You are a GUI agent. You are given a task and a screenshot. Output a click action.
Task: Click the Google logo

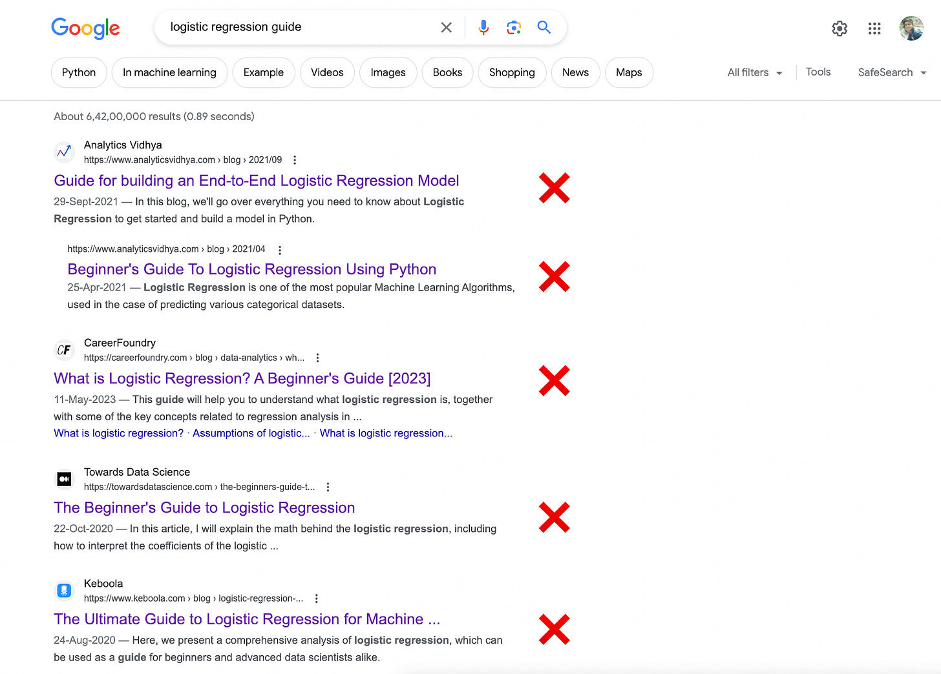[x=85, y=28]
